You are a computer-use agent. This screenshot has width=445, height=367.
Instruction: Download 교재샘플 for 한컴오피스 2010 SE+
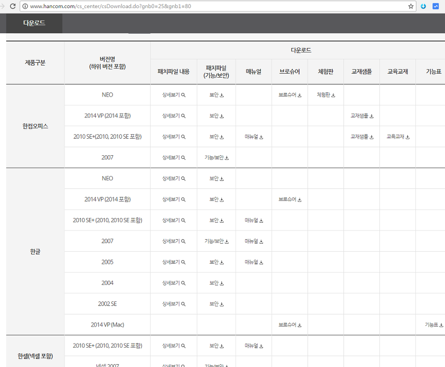[362, 137]
